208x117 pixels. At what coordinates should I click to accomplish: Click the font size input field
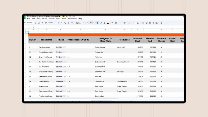[x=90, y=23]
